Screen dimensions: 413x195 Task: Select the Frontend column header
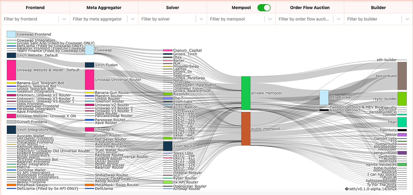[35, 8]
